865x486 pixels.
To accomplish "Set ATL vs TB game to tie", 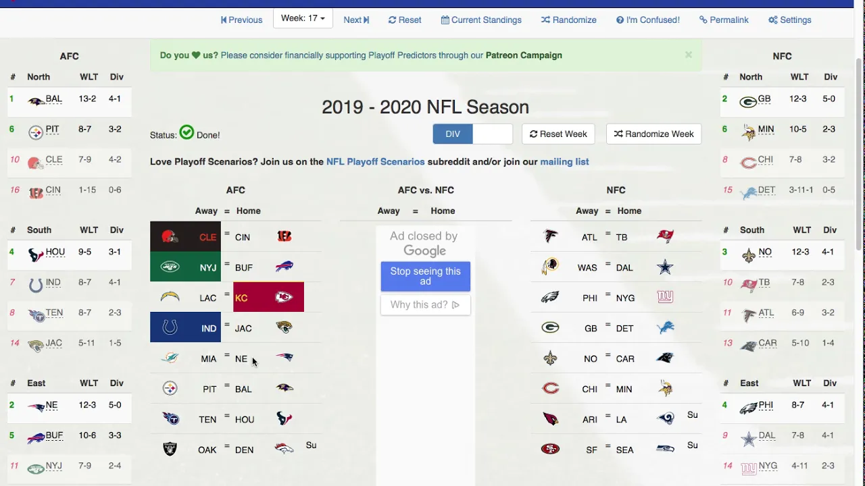I will [x=608, y=234].
